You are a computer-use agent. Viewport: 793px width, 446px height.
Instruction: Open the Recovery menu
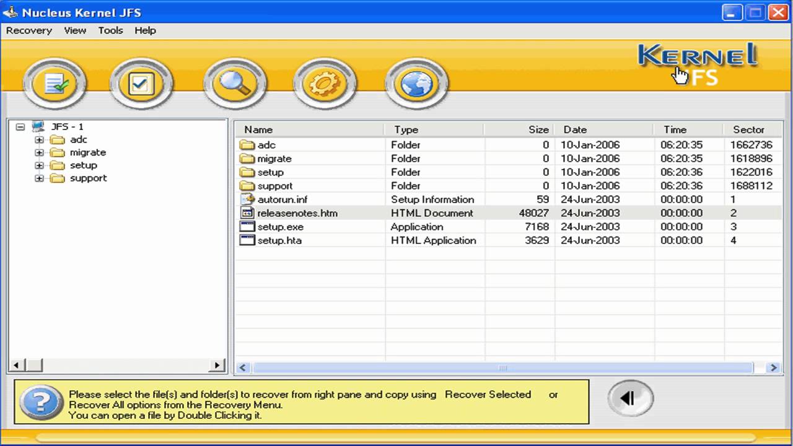tap(29, 30)
